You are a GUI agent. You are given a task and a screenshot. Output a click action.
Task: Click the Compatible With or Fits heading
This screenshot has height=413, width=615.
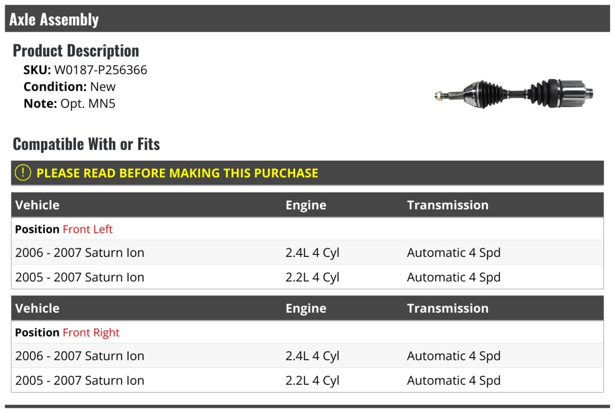click(86, 144)
